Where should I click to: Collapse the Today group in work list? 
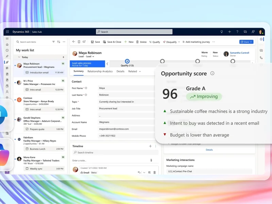(19, 57)
